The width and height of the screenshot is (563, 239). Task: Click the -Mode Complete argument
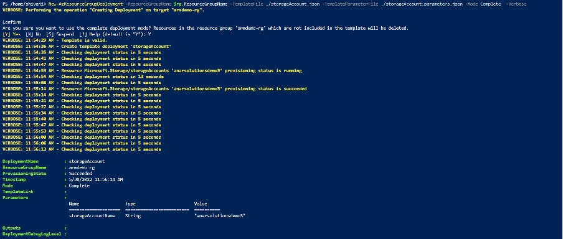point(484,4)
